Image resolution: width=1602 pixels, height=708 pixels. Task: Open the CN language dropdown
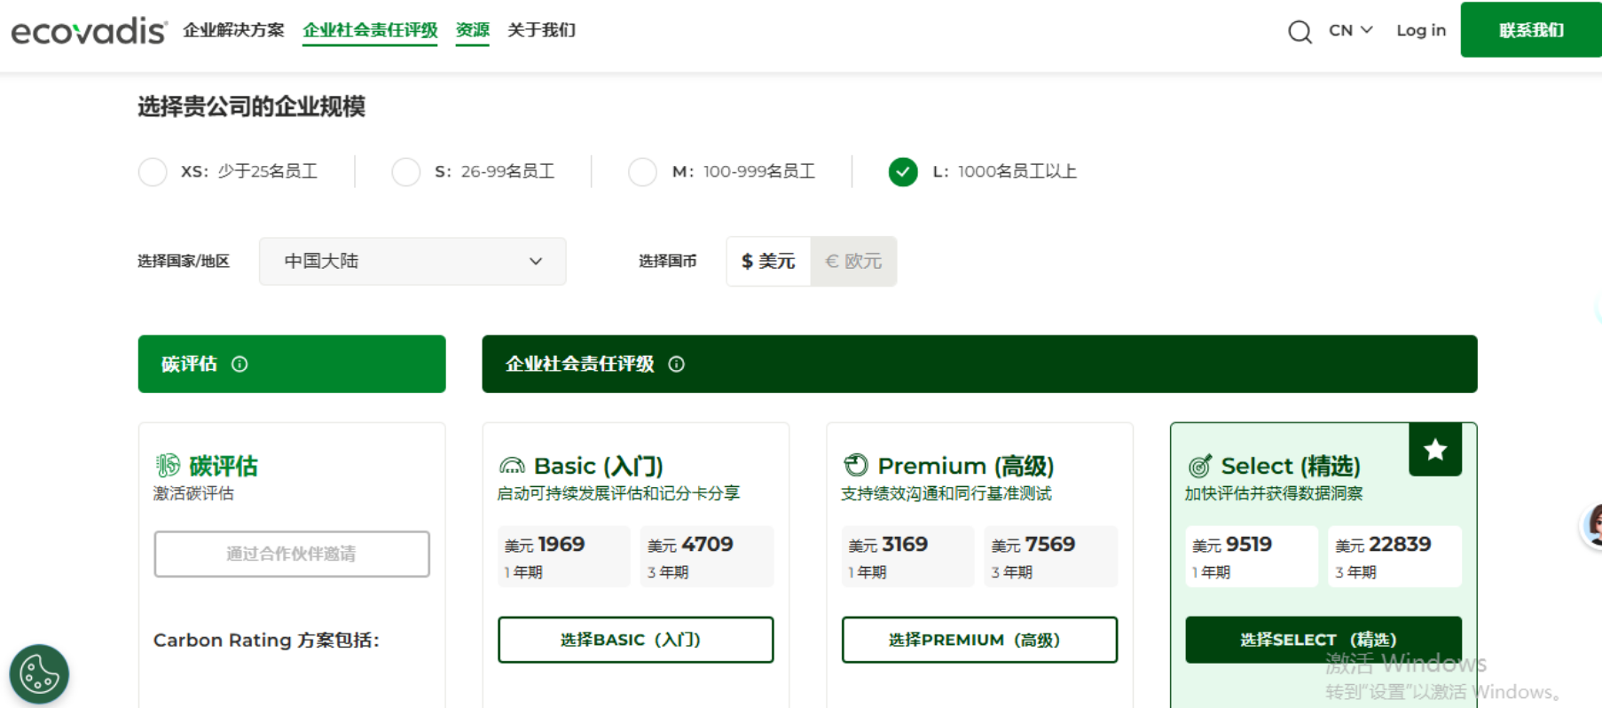(x=1351, y=30)
